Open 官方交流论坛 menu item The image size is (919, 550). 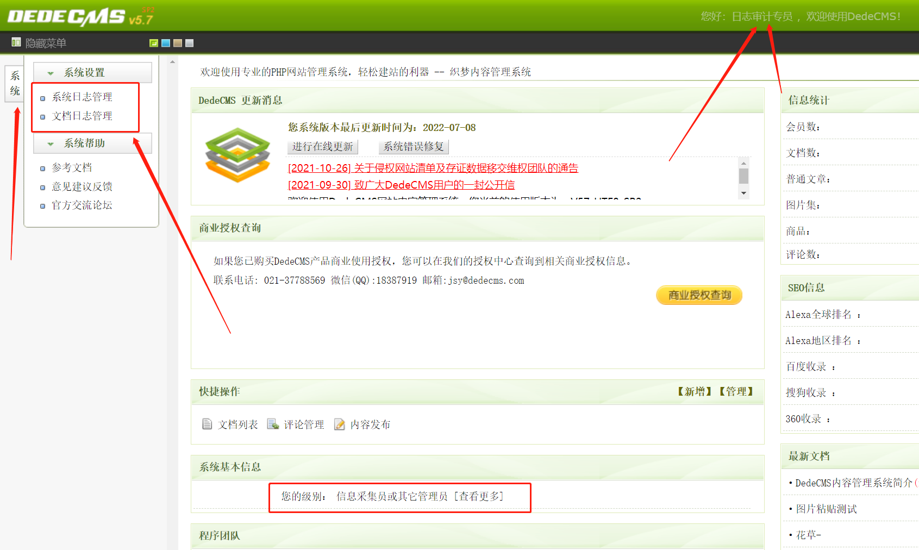(82, 205)
